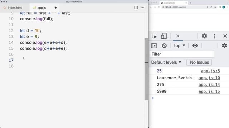The width and height of the screenshot is (229, 128).
Task: Close the DevTools panel
Action: pyautogui.click(x=225, y=36)
